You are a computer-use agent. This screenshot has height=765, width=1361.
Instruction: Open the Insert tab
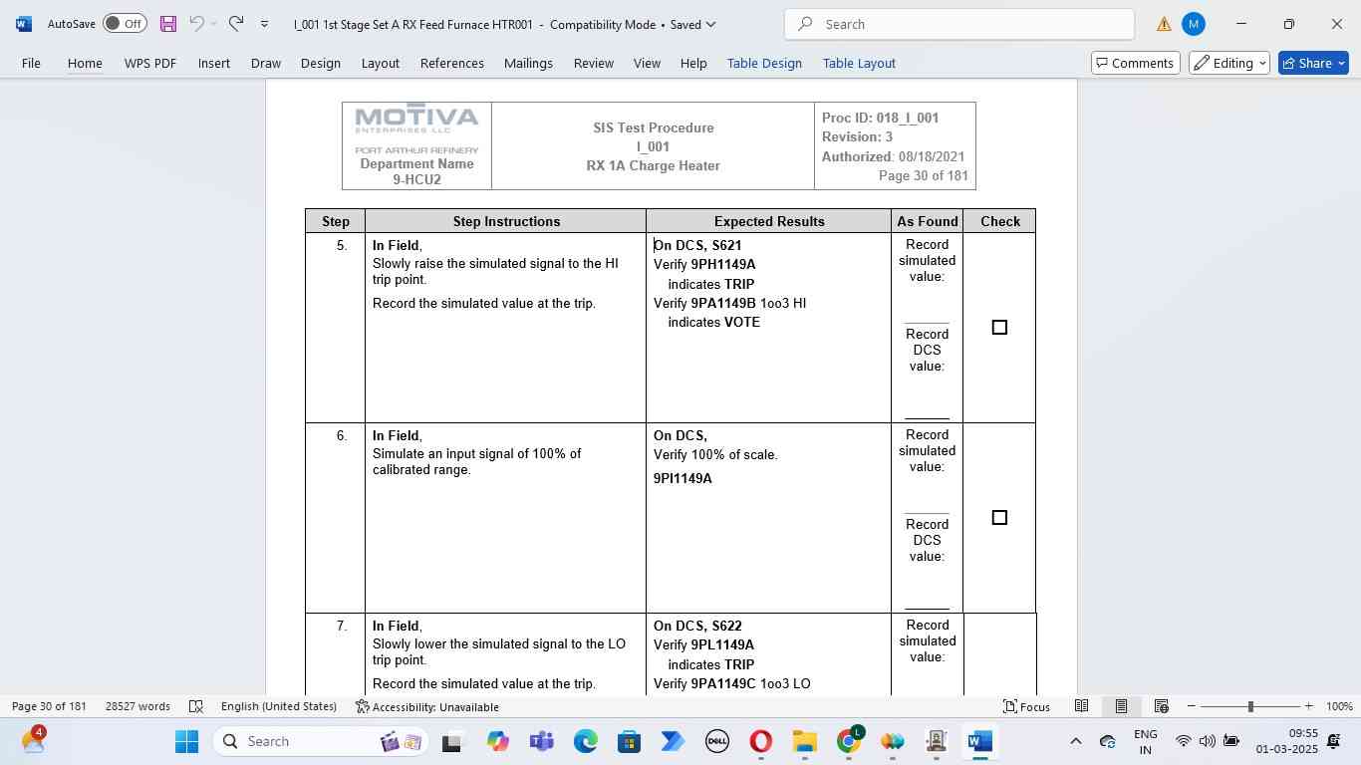tap(213, 63)
